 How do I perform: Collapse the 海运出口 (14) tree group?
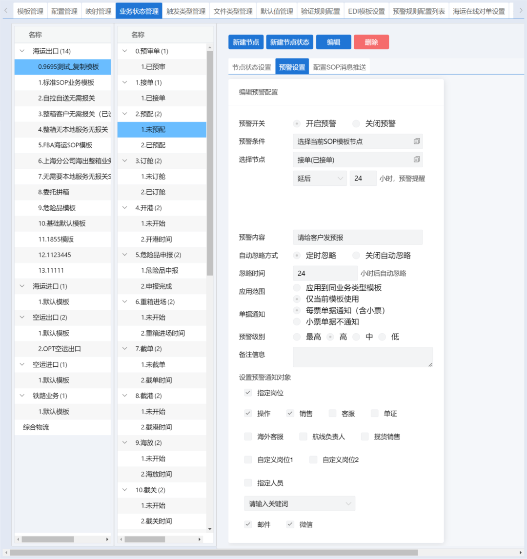22,51
